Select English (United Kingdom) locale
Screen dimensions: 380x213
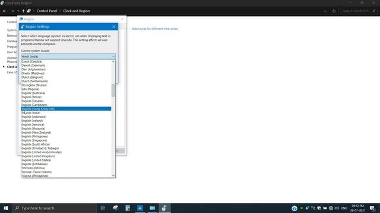(66, 156)
